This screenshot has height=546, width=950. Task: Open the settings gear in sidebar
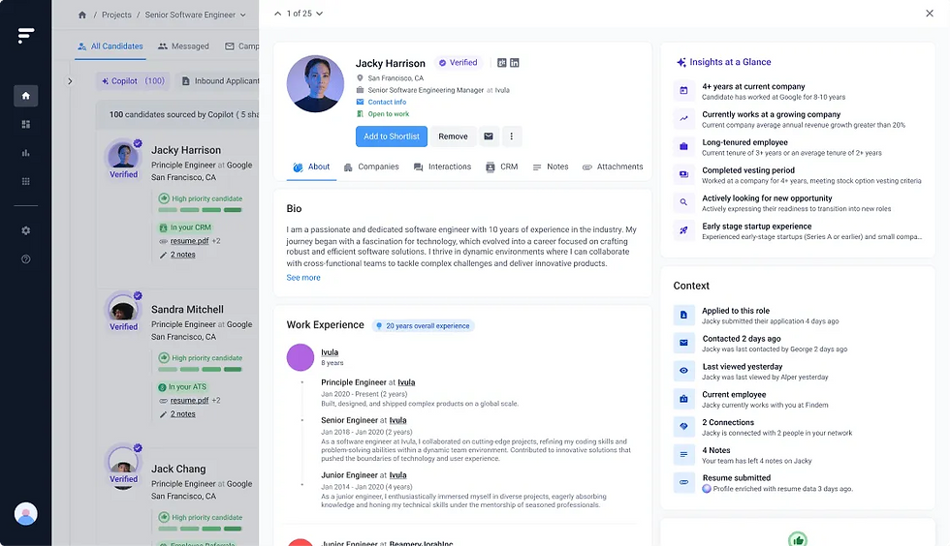(x=25, y=230)
